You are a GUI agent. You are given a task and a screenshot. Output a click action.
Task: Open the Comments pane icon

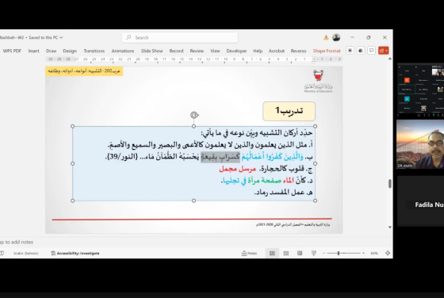point(371,51)
